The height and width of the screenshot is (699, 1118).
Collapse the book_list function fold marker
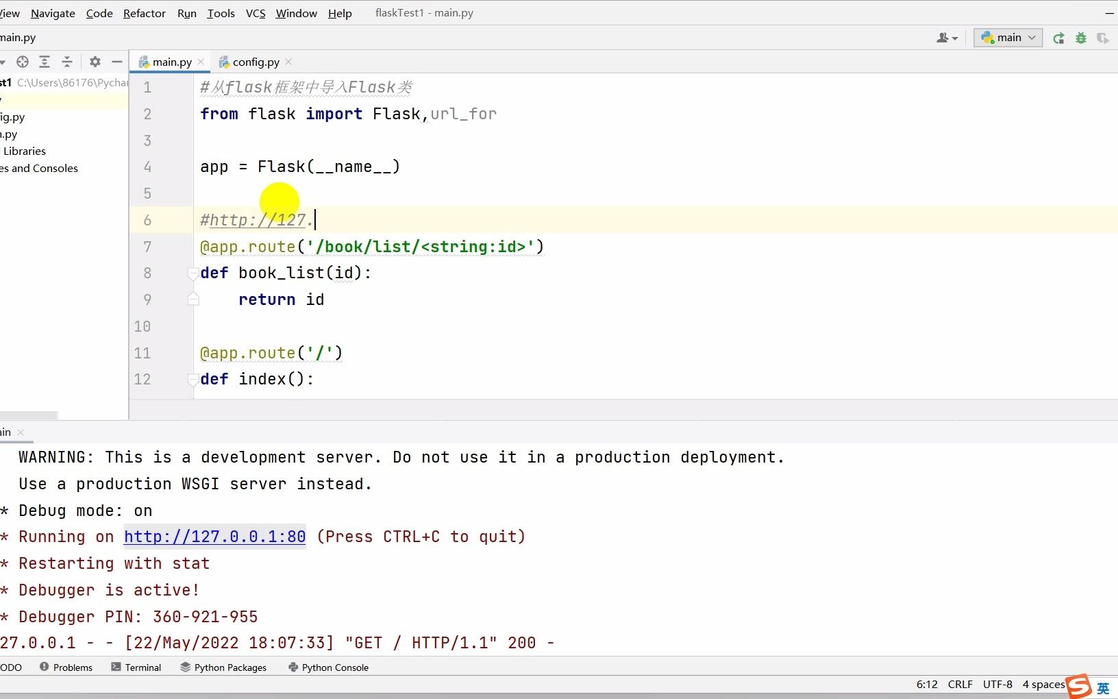tap(193, 273)
